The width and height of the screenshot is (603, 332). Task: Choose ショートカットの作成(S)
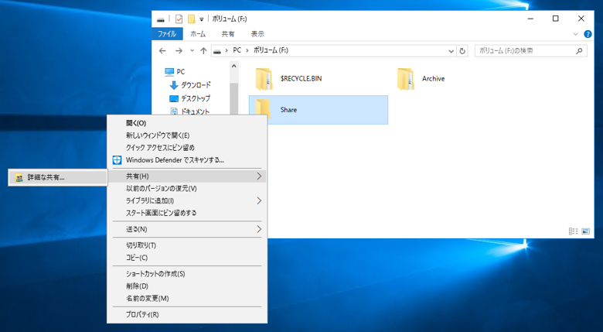click(x=187, y=274)
